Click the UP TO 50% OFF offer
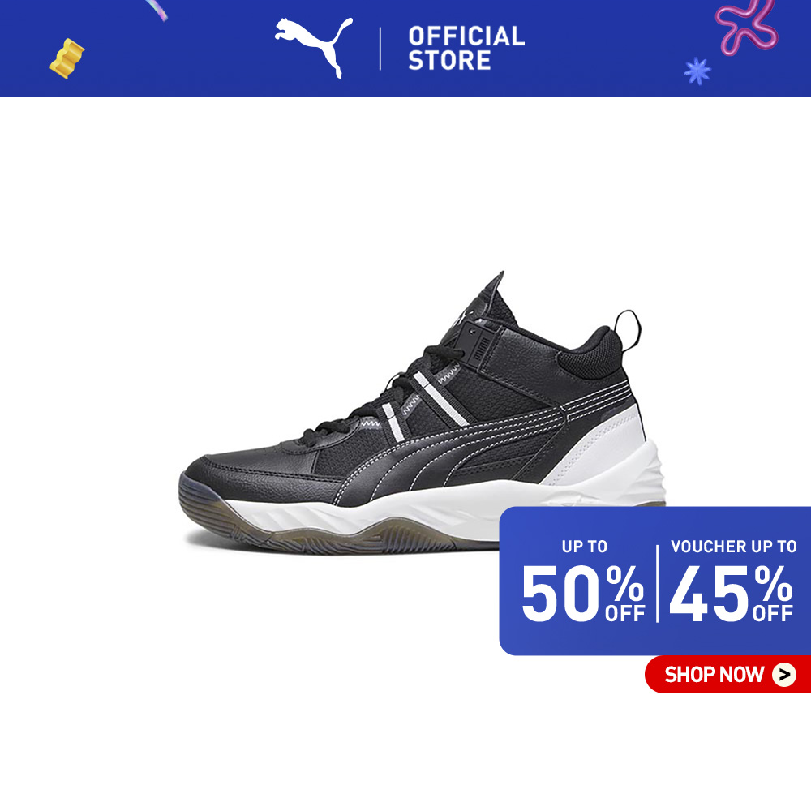Screen dimensions: 811x811 (583, 581)
